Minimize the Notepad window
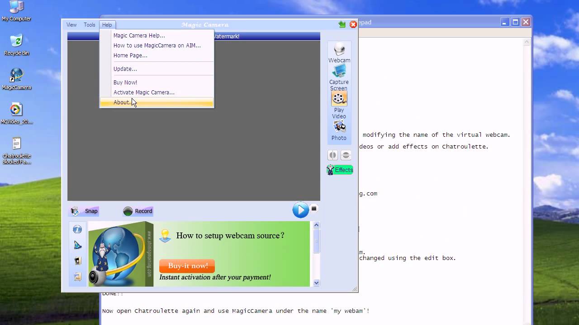This screenshot has width=579, height=325. tap(505, 22)
